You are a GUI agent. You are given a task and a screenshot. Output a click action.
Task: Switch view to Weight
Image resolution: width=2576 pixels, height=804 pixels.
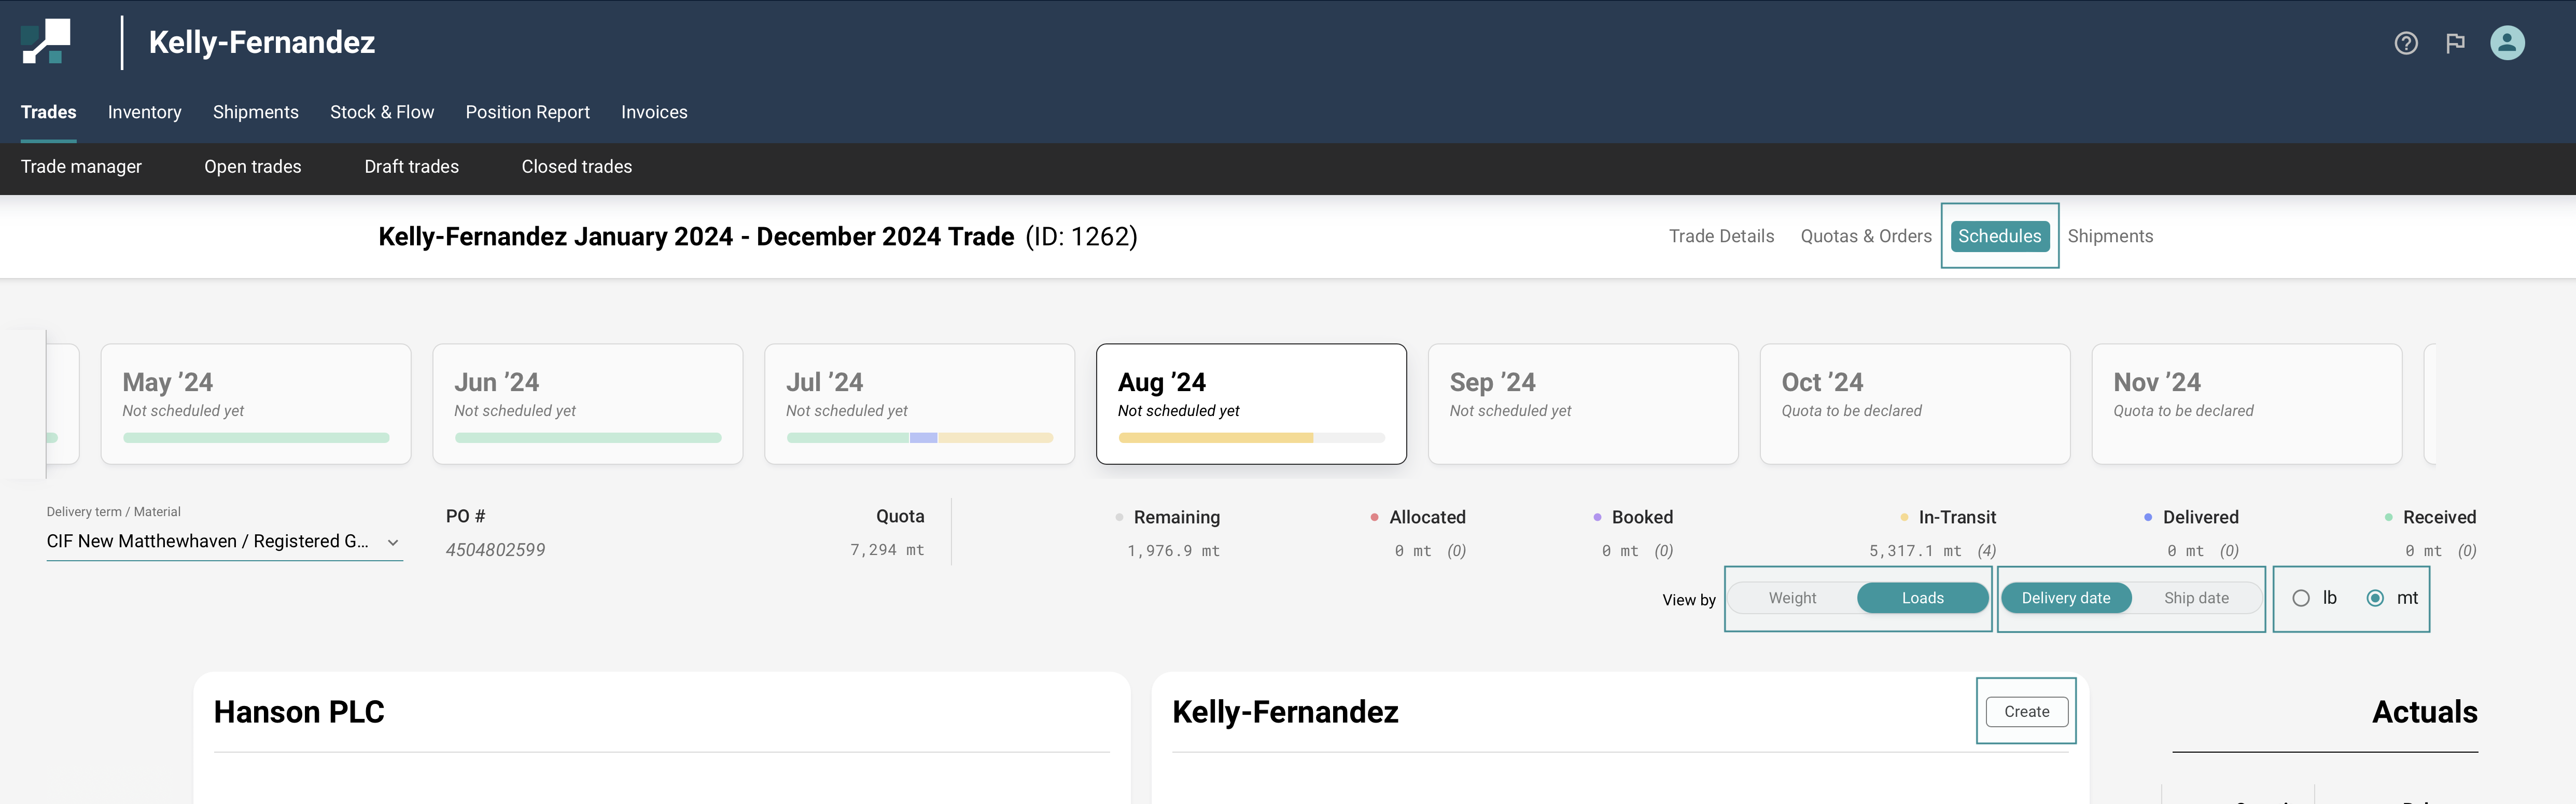(x=1792, y=598)
